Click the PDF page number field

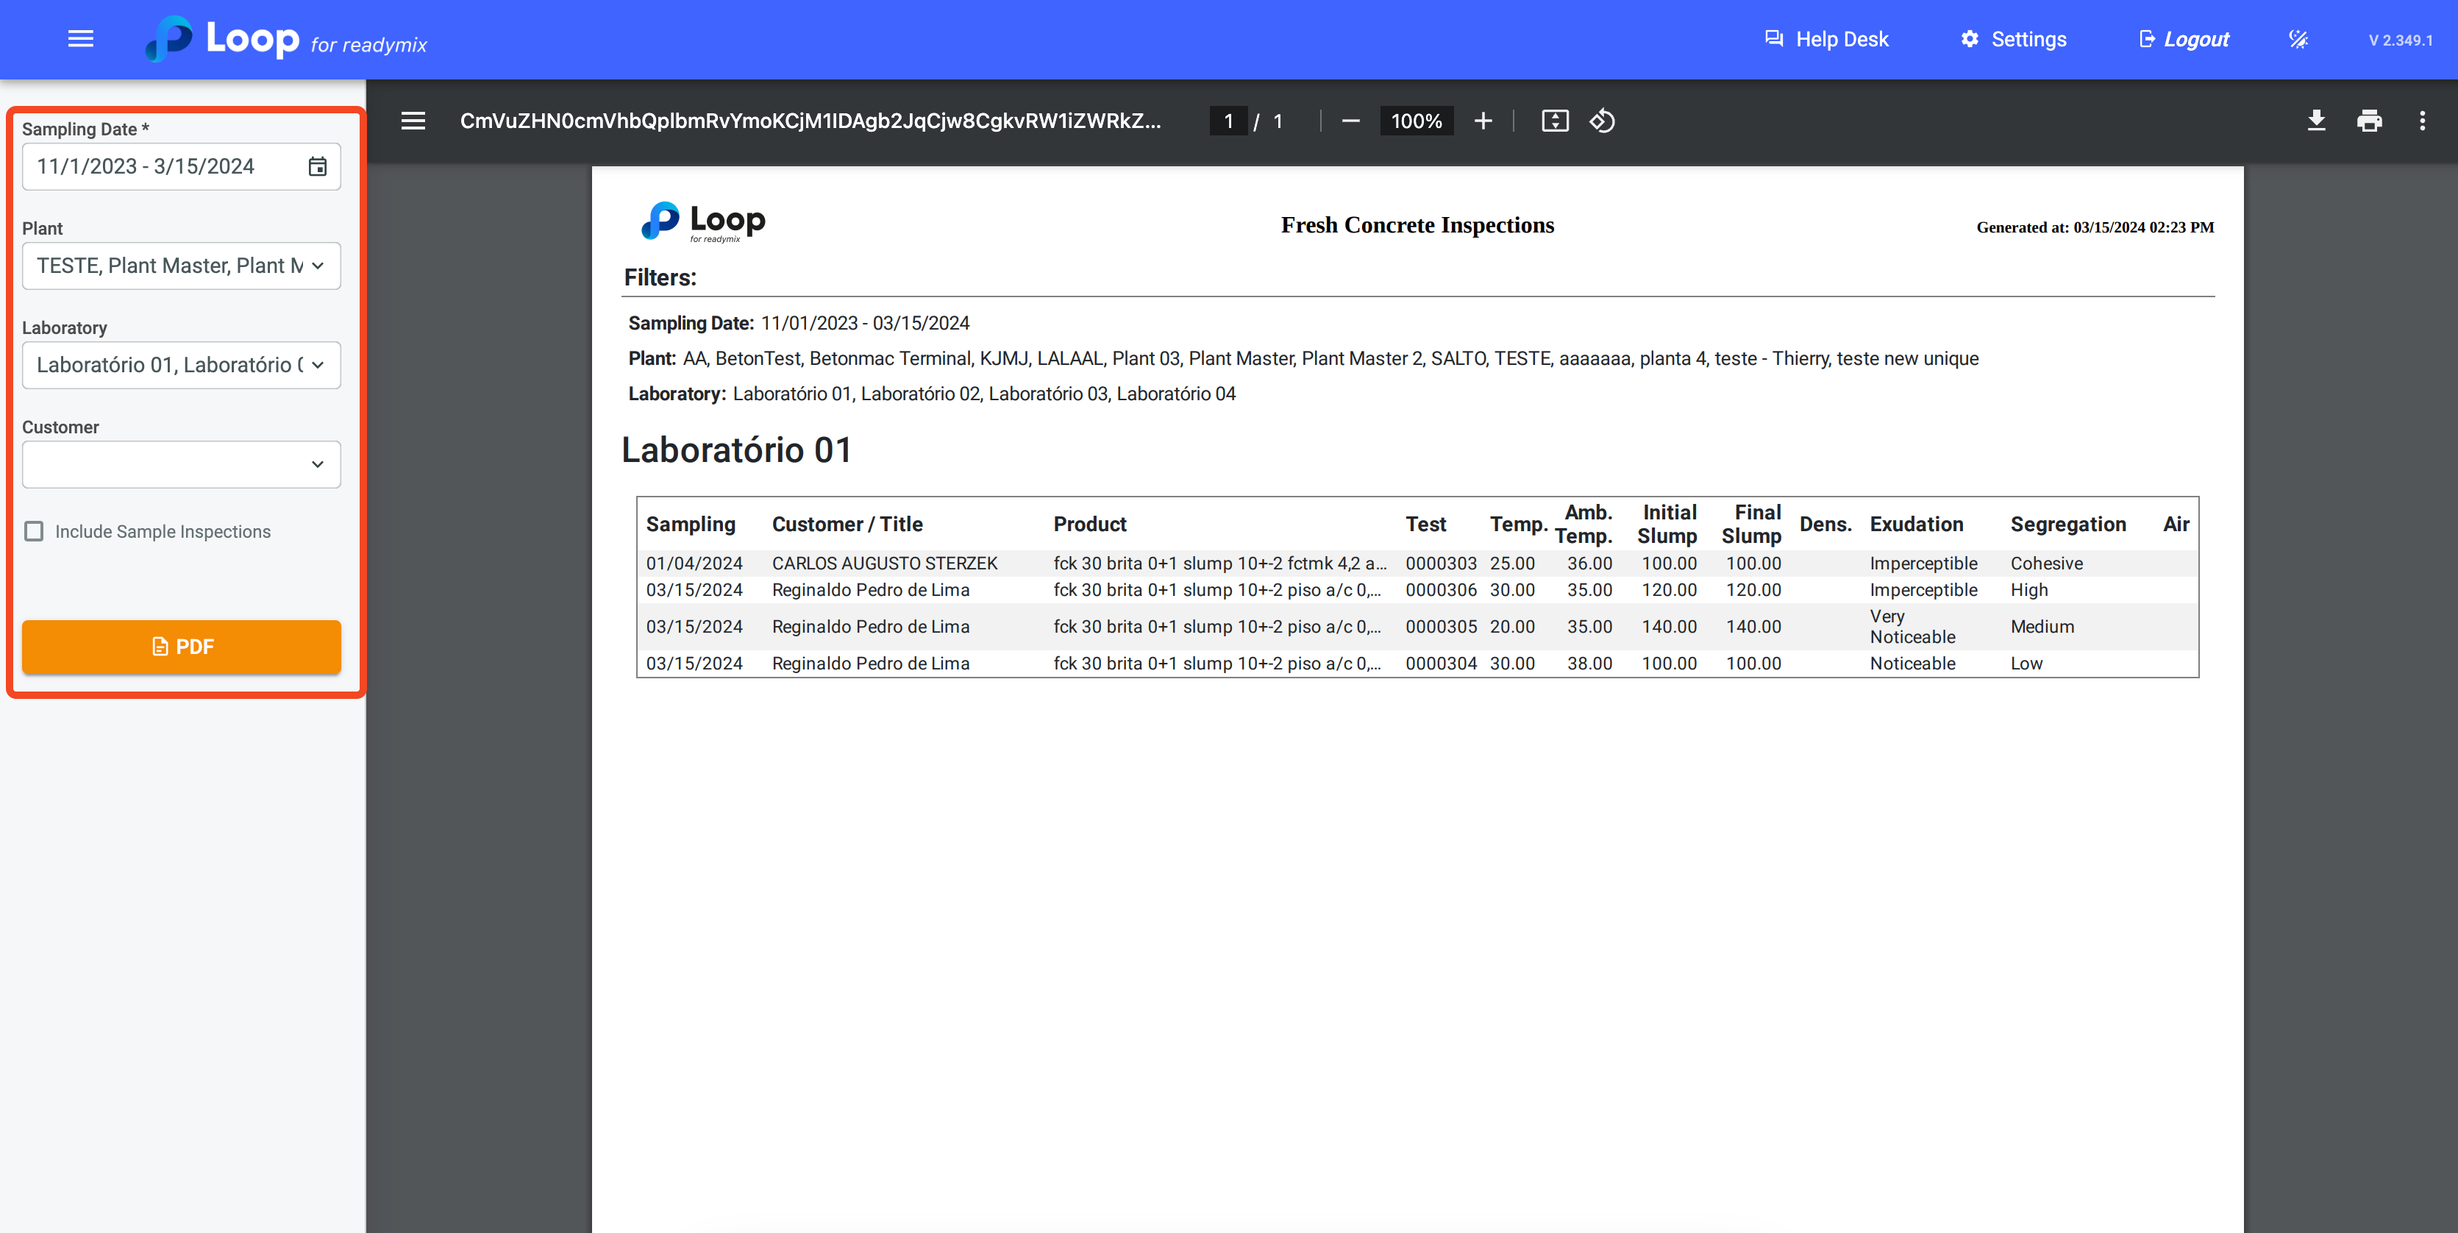point(1228,121)
